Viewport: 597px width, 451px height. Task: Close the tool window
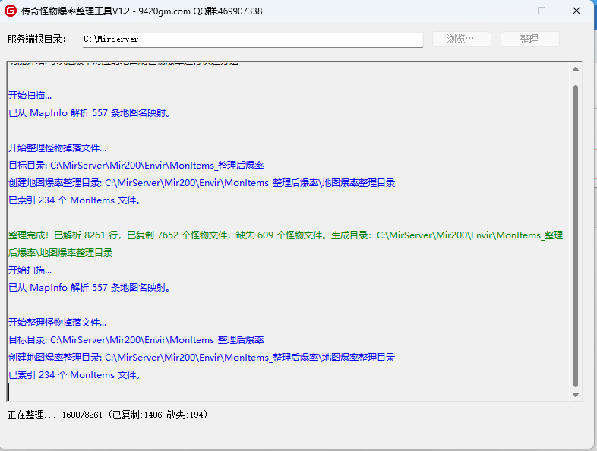(x=576, y=11)
